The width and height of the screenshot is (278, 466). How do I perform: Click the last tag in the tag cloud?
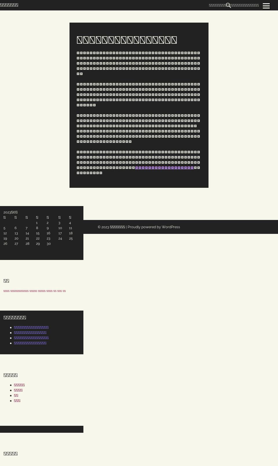coord(64,291)
